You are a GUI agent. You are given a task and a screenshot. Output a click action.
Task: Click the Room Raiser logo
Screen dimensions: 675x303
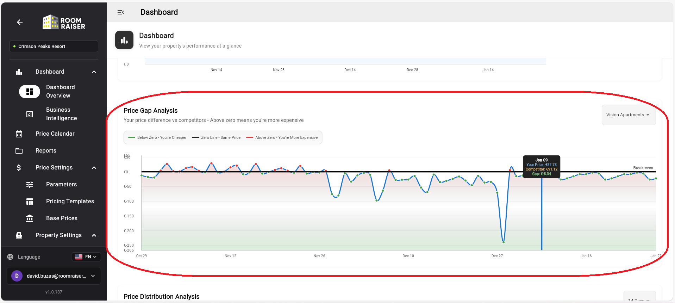[x=64, y=23]
